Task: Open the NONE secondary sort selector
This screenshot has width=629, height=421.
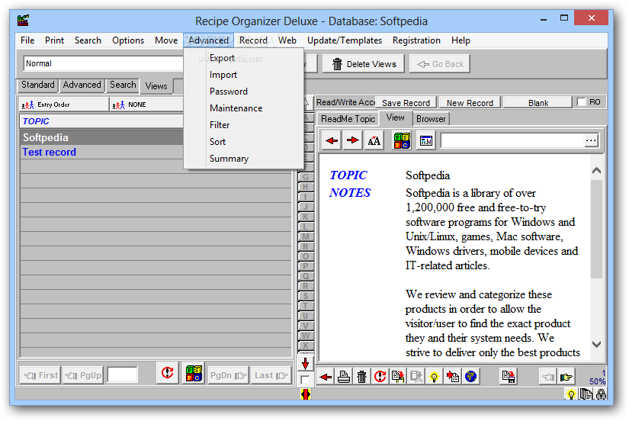Action: coord(147,104)
